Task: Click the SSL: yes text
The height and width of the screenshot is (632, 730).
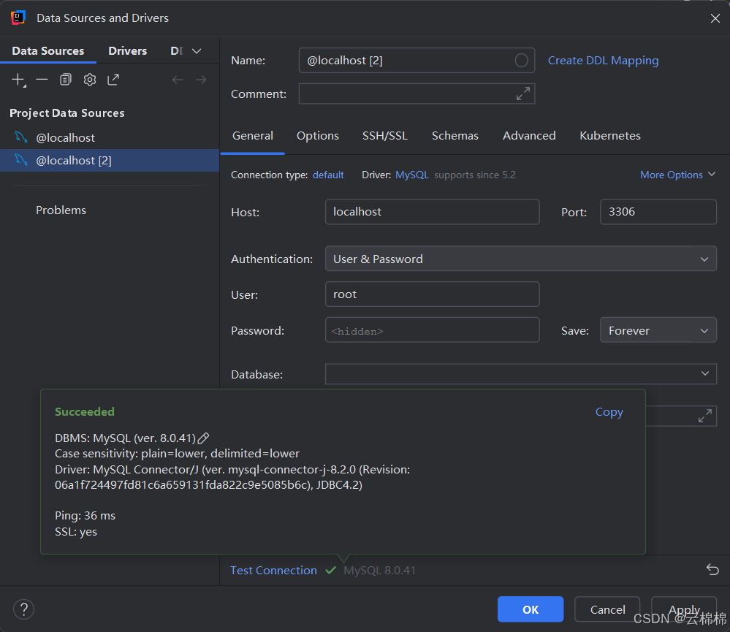Action: coord(76,531)
